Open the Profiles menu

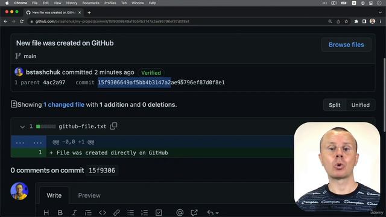[110, 3]
